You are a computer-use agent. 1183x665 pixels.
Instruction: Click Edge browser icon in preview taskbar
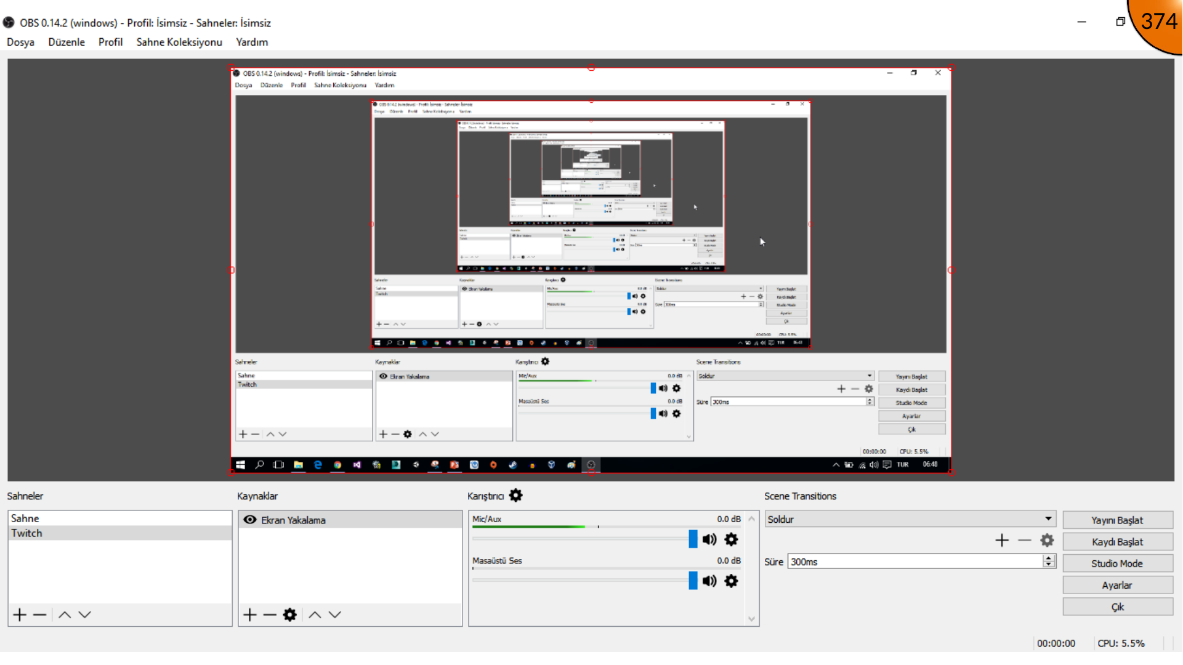tap(318, 465)
